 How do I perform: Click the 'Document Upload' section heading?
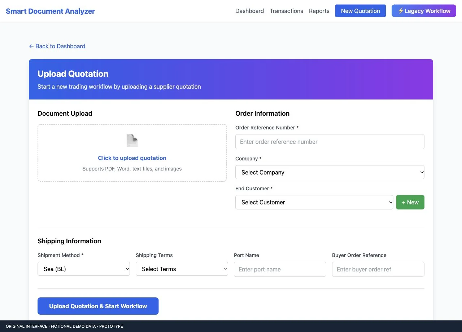pyautogui.click(x=65, y=114)
